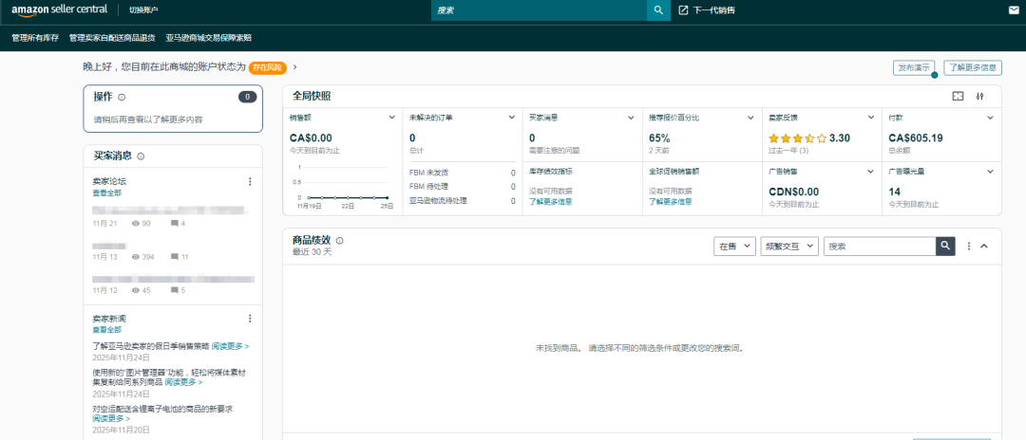Click 切换账户 in the header
Image resolution: width=1026 pixels, height=440 pixels.
click(x=143, y=10)
